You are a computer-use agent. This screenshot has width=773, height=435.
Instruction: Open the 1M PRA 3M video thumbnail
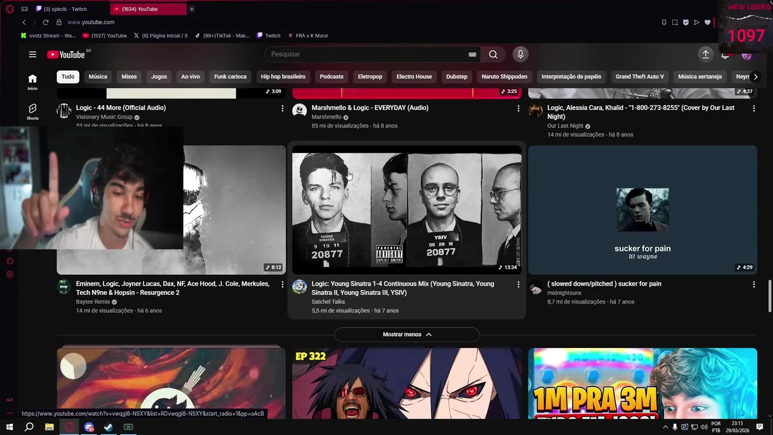643,383
